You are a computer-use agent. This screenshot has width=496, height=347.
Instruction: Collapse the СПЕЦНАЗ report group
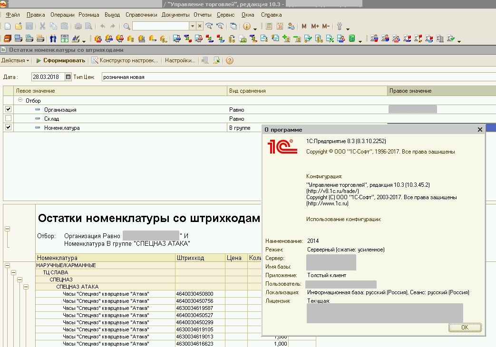[x=19, y=280]
